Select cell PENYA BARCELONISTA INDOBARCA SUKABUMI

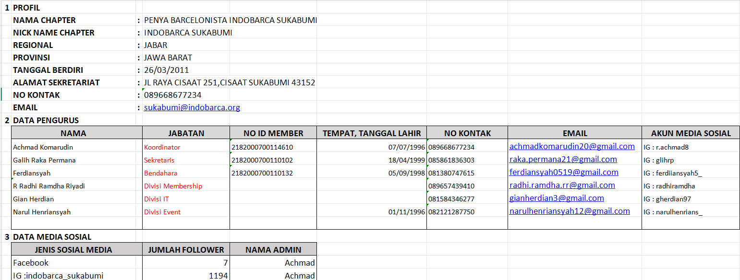[x=230, y=20]
